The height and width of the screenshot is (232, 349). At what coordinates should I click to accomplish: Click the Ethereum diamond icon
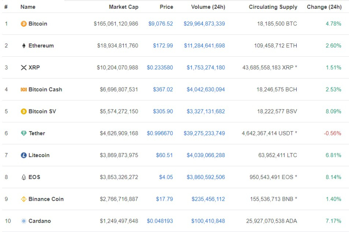click(24, 46)
